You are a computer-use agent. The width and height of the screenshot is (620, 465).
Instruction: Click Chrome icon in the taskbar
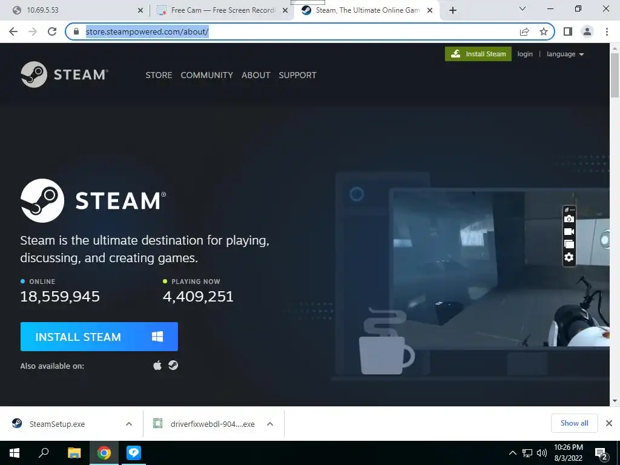click(x=104, y=453)
